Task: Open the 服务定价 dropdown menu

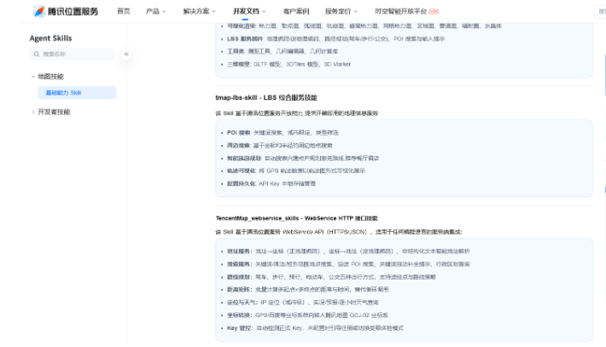Action: (x=341, y=11)
